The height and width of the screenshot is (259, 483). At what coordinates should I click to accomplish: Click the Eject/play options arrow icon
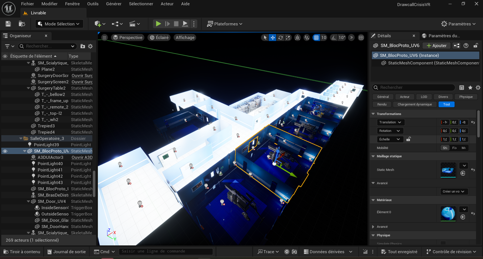point(185,24)
